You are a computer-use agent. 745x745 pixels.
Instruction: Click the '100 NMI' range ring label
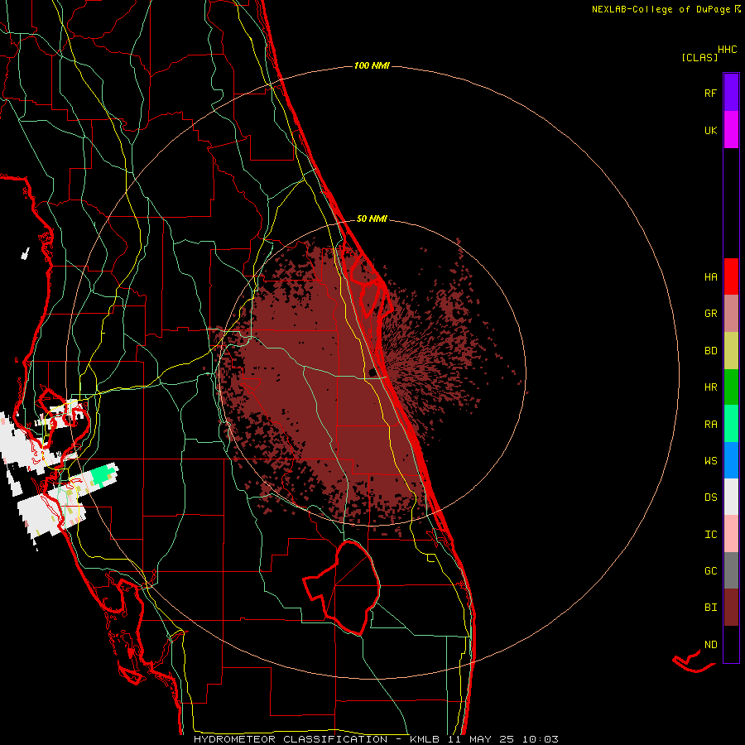(372, 65)
